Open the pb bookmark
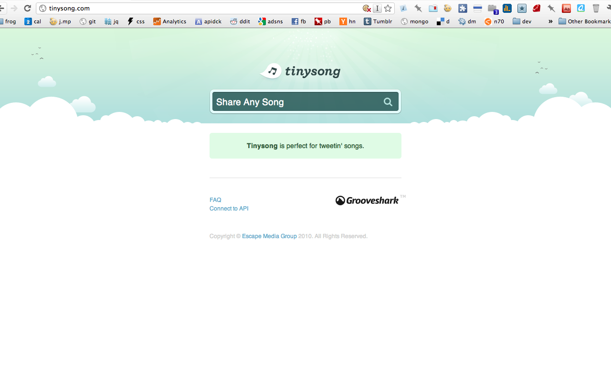 point(323,21)
